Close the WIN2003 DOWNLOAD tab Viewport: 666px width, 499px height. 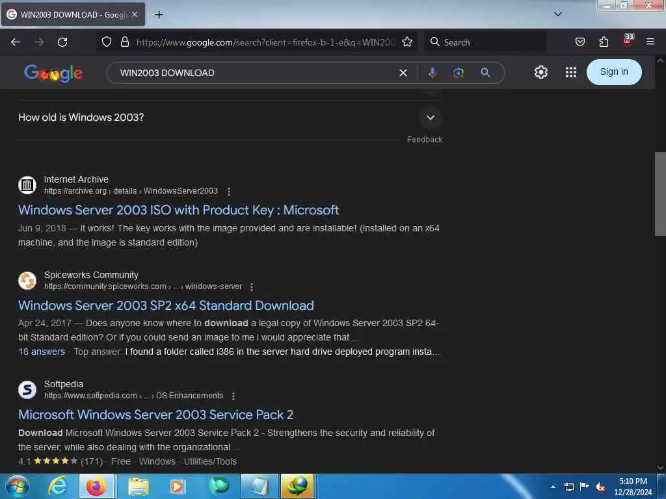click(134, 14)
